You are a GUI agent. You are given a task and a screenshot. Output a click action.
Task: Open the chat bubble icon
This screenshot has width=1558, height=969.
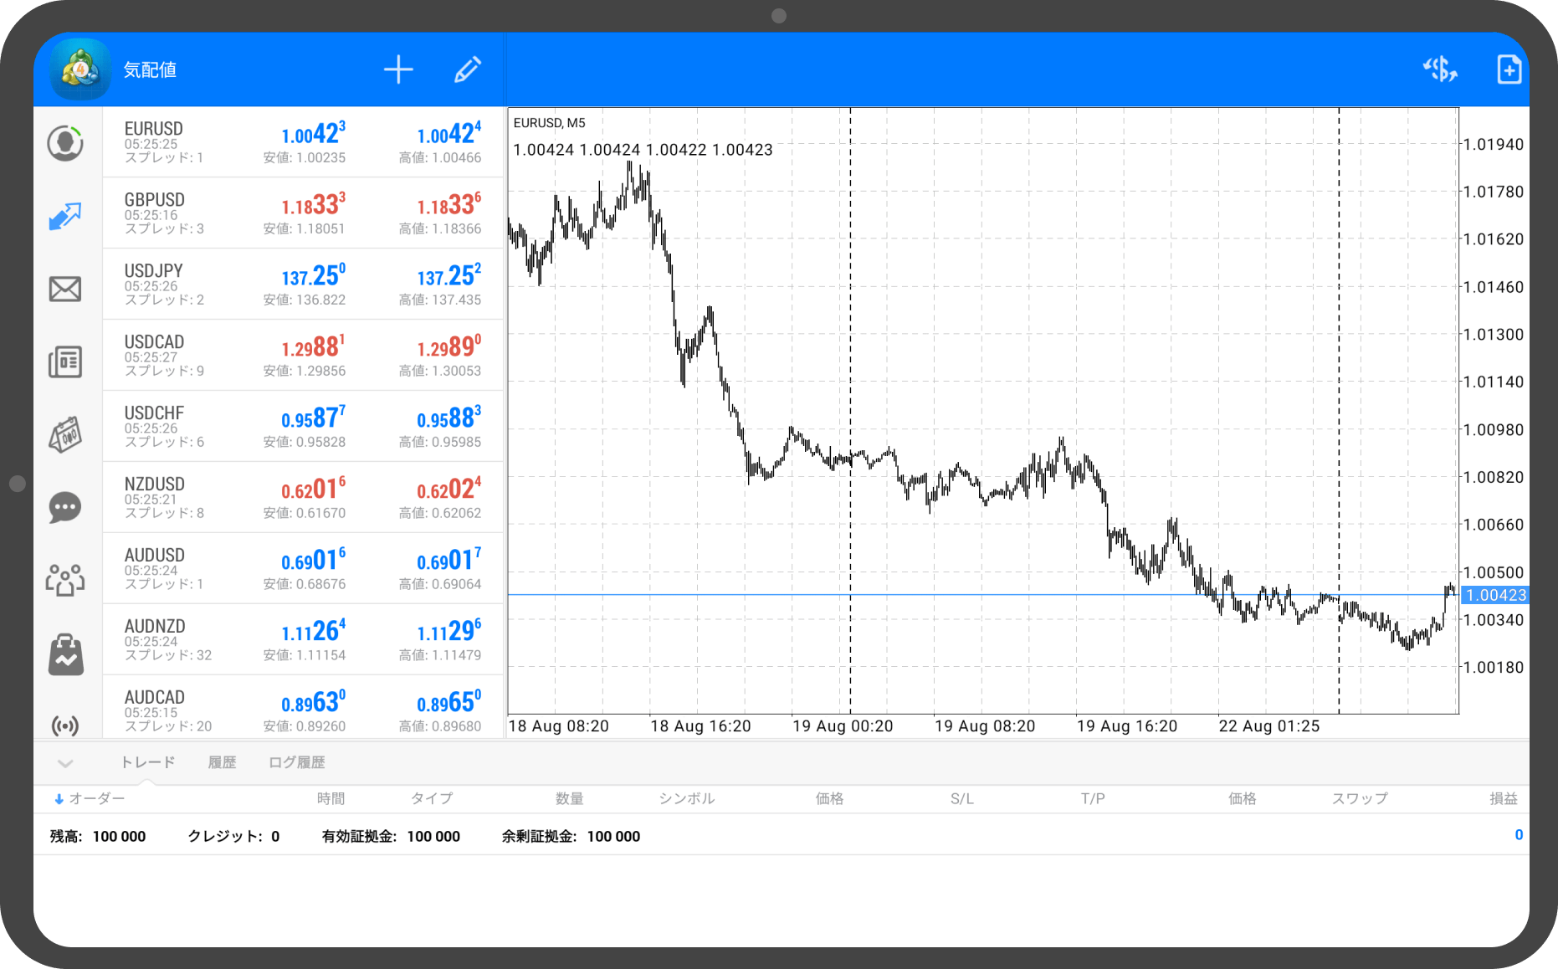[x=65, y=507]
